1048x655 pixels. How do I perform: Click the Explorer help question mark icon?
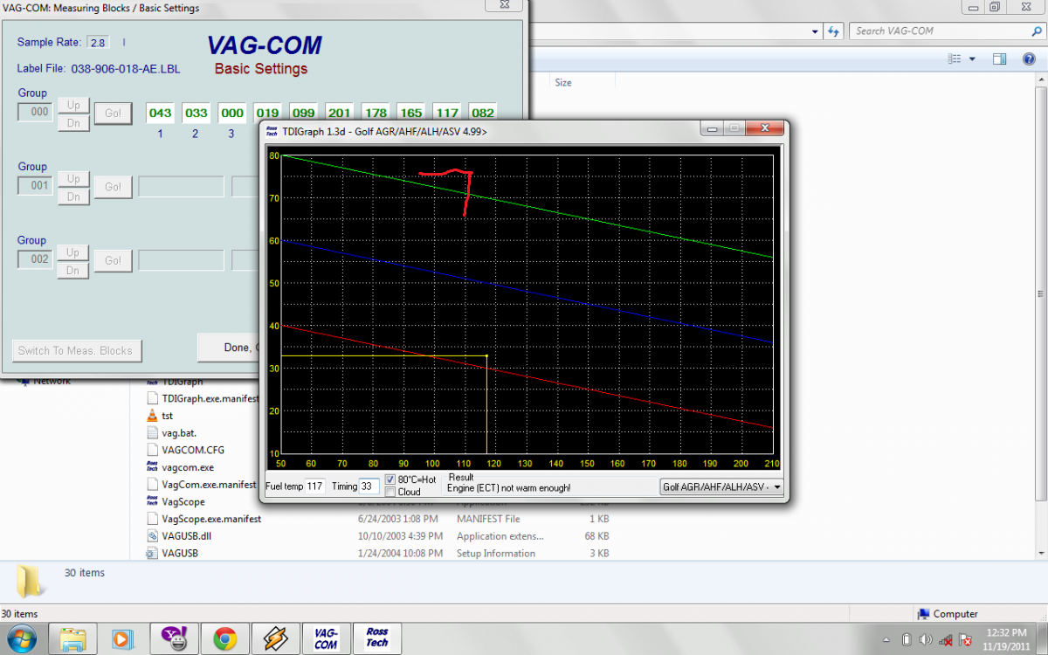(1028, 59)
